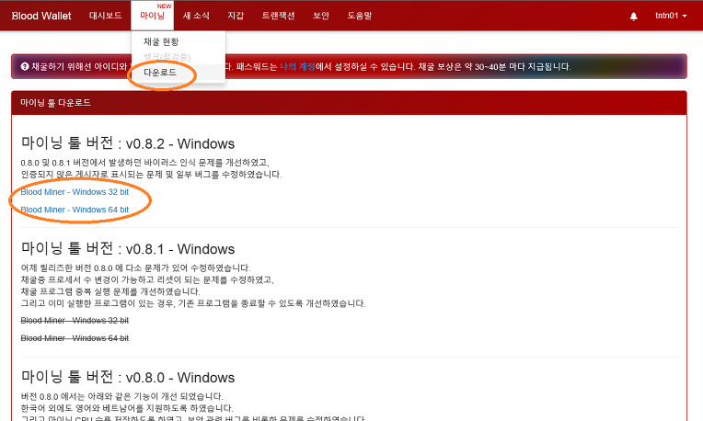Select 도움말 in the navigation bar
This screenshot has width=703, height=421.
[360, 17]
